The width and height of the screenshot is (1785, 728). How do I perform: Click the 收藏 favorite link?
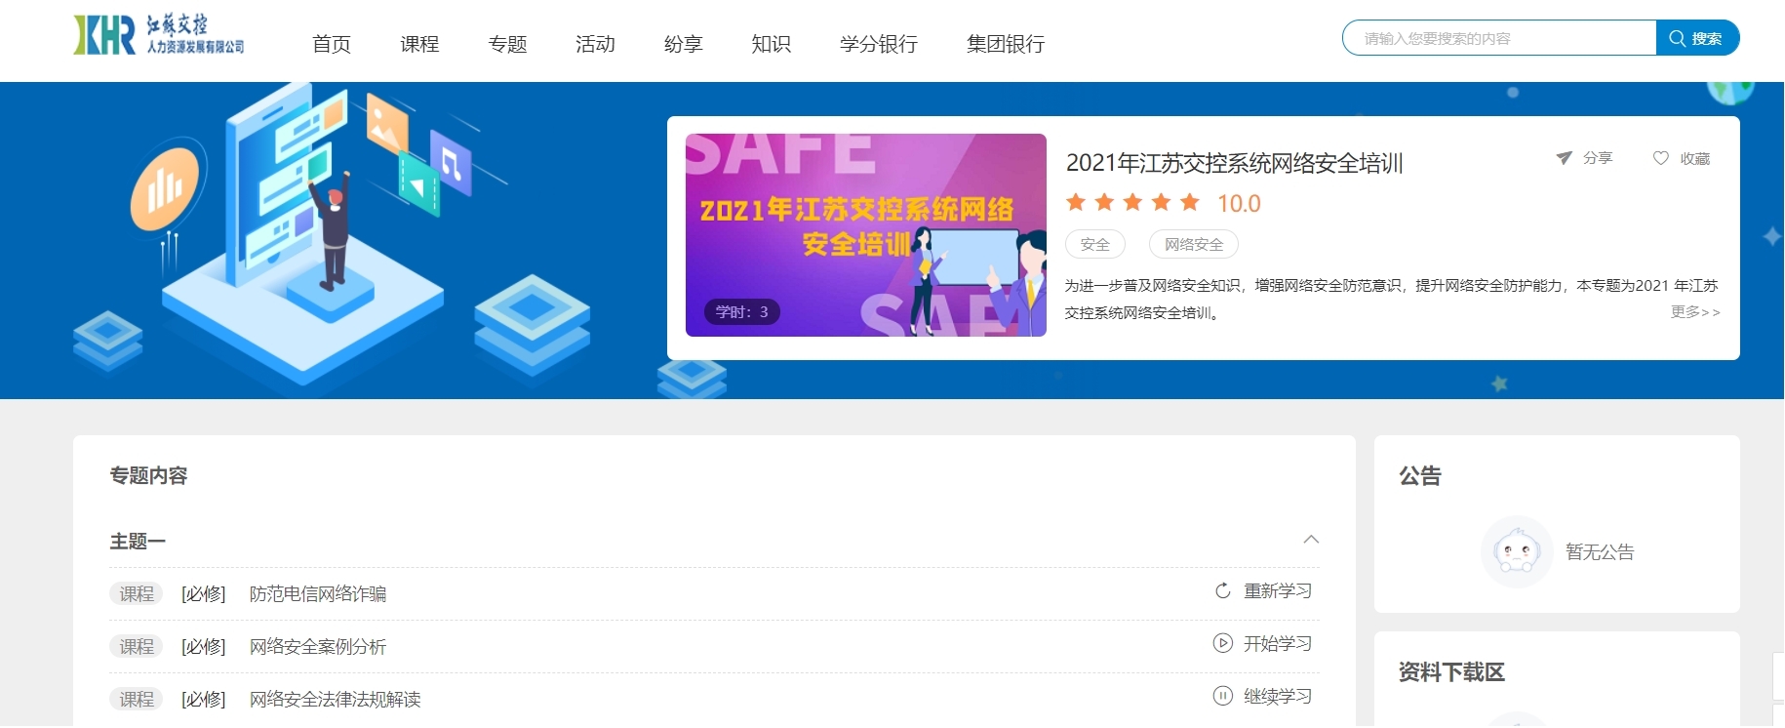pos(1694,158)
